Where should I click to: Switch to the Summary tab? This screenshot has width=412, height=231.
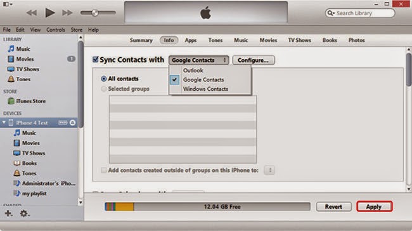pyautogui.click(x=141, y=40)
